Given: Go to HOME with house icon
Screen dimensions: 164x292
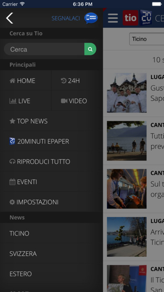Looking at the screenshot, I should [x=26, y=81].
